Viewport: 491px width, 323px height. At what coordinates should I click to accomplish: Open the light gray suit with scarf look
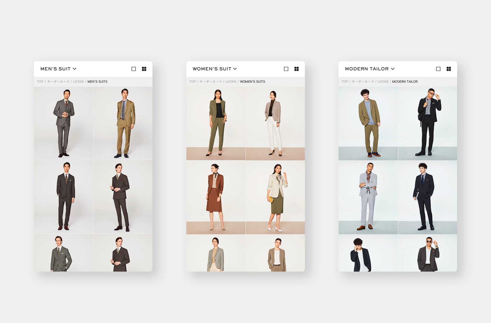[368, 197]
